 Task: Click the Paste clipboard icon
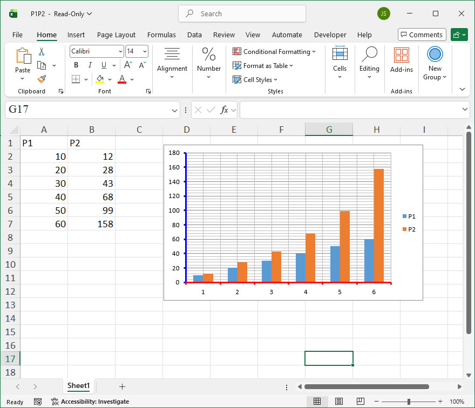(23, 56)
